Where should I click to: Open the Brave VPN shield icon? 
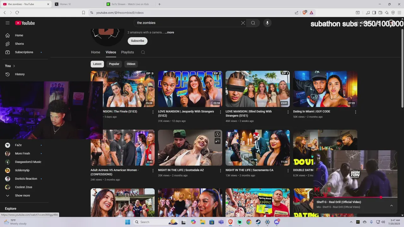tap(393, 13)
